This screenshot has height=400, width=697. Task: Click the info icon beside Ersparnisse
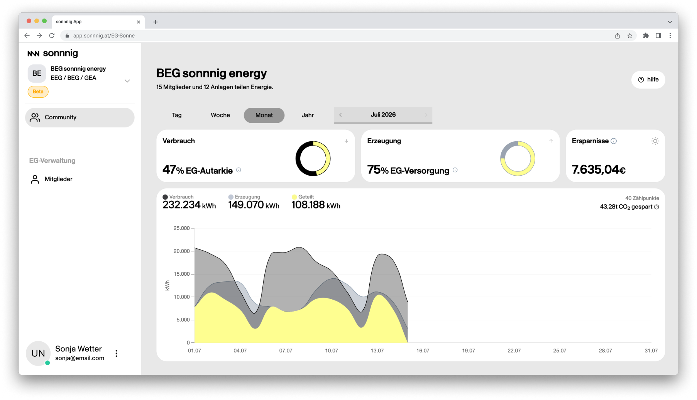tap(614, 141)
